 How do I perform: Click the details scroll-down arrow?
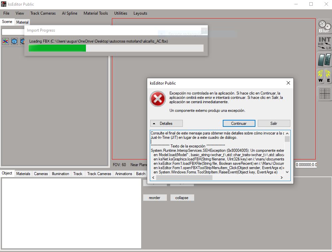pos(287,172)
